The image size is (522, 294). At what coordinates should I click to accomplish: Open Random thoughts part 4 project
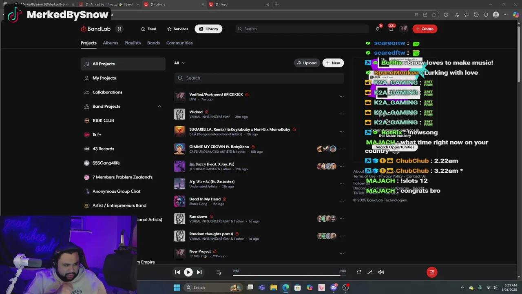click(211, 234)
